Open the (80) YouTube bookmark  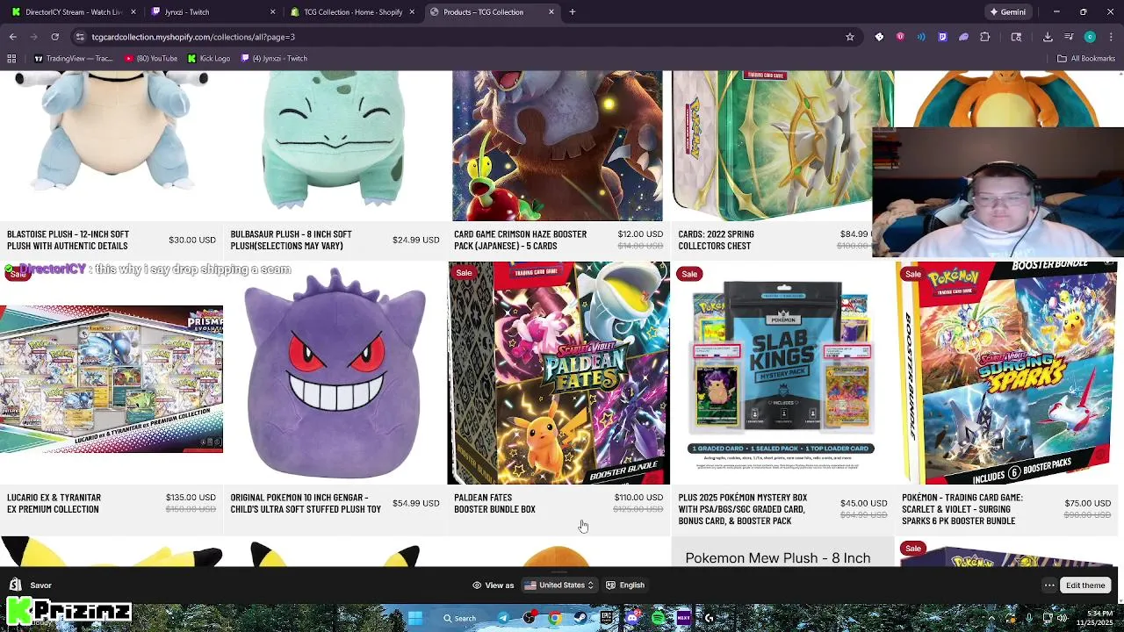click(151, 59)
